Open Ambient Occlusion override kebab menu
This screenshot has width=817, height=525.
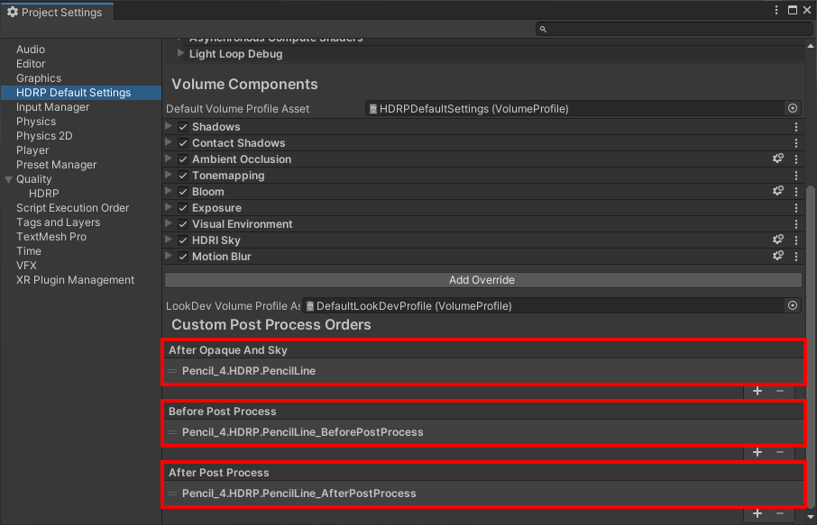[x=795, y=159]
